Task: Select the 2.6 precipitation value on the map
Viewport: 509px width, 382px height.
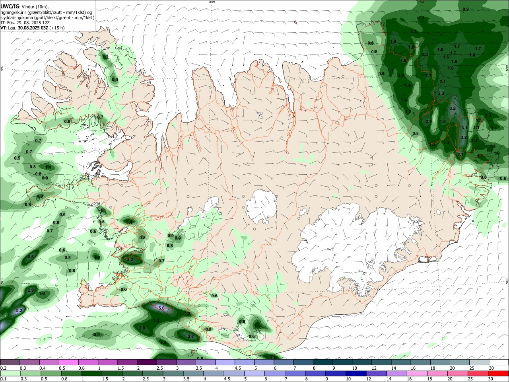Action: (31, 257)
